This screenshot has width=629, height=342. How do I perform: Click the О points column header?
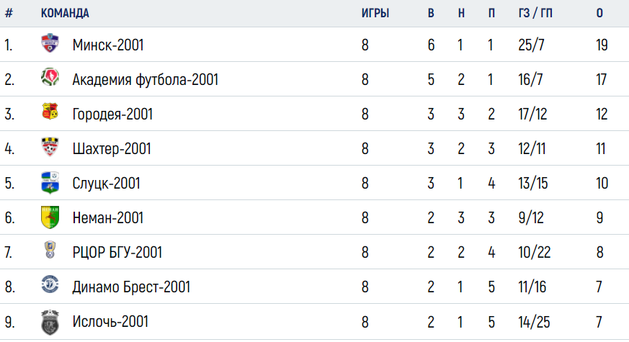coord(599,13)
